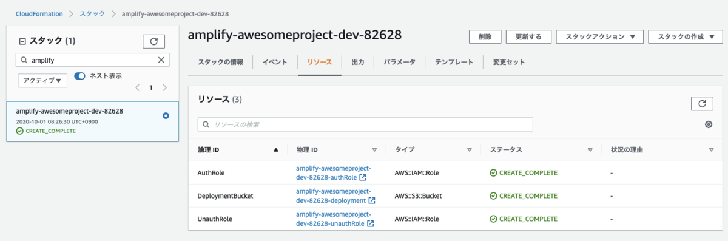The image size is (728, 241).
Task: Click the リソースの検索 search field
Action: 365,124
